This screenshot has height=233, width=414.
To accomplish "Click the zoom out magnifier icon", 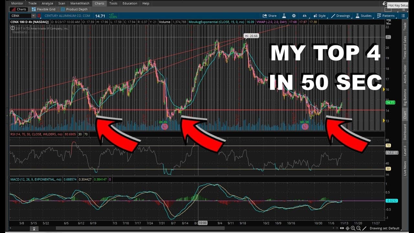I will [358, 228].
